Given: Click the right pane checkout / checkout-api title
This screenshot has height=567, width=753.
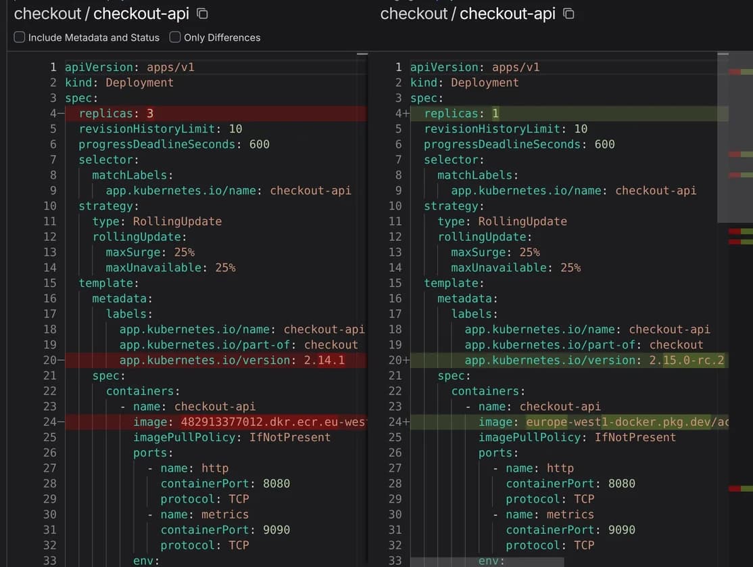Looking at the screenshot, I should (468, 14).
